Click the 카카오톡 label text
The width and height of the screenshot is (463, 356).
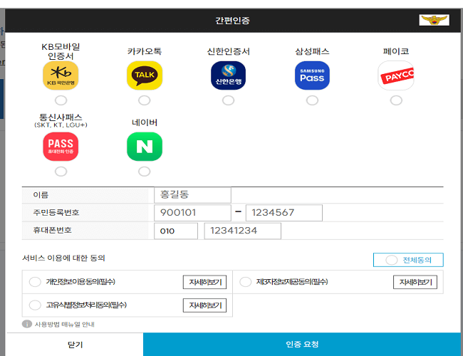[x=145, y=51]
